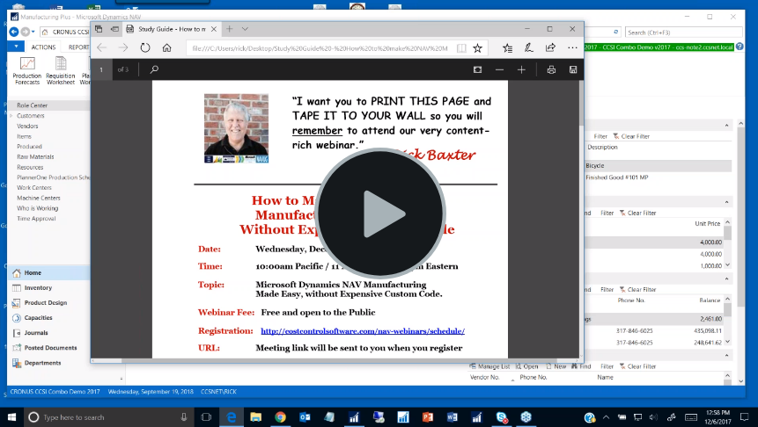Open Machine Centers list
This screenshot has width=758, height=427.
point(38,198)
